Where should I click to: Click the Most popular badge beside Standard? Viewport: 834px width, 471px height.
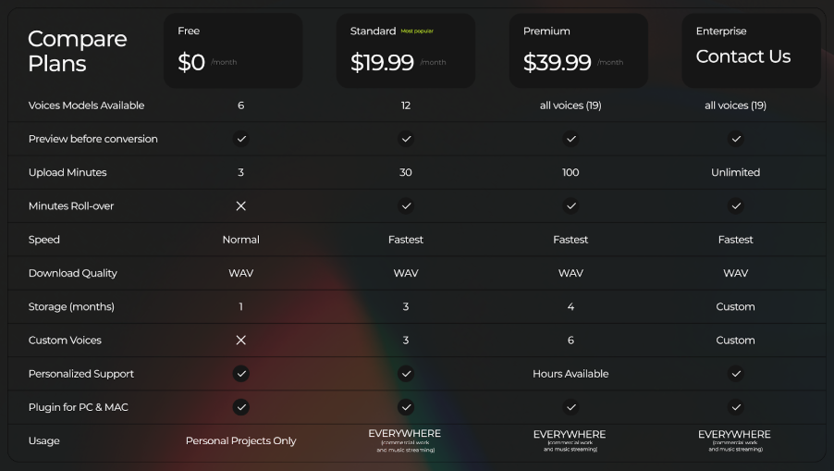pyautogui.click(x=417, y=31)
